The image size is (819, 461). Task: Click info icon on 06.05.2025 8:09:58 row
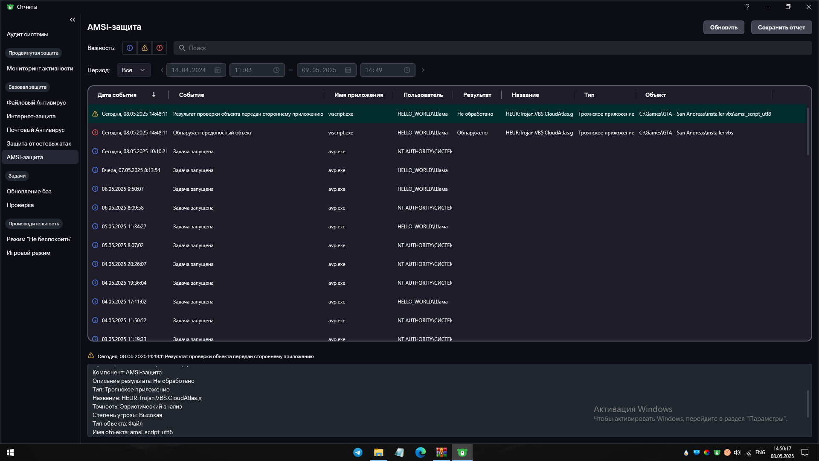(95, 207)
